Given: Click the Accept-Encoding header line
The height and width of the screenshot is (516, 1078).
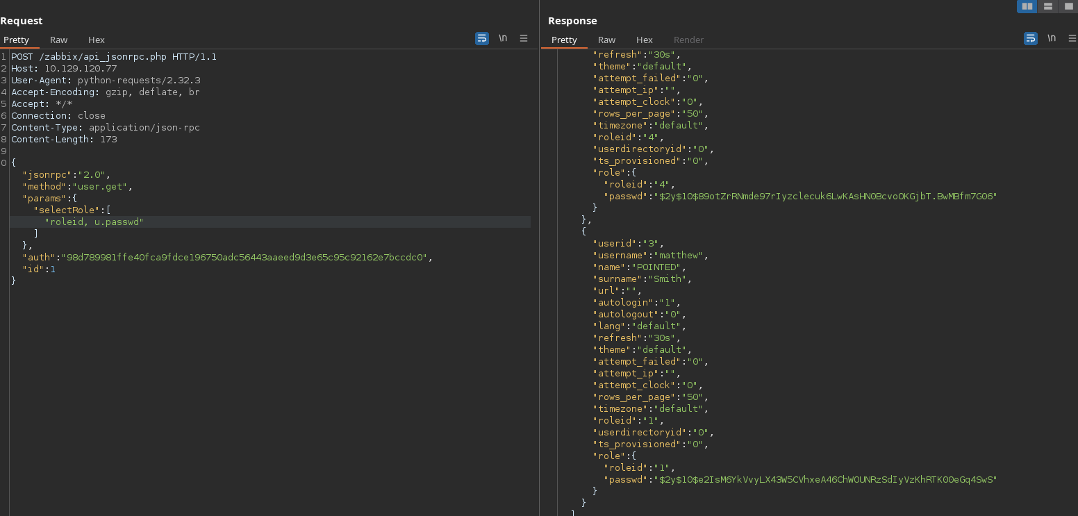Looking at the screenshot, I should (106, 92).
